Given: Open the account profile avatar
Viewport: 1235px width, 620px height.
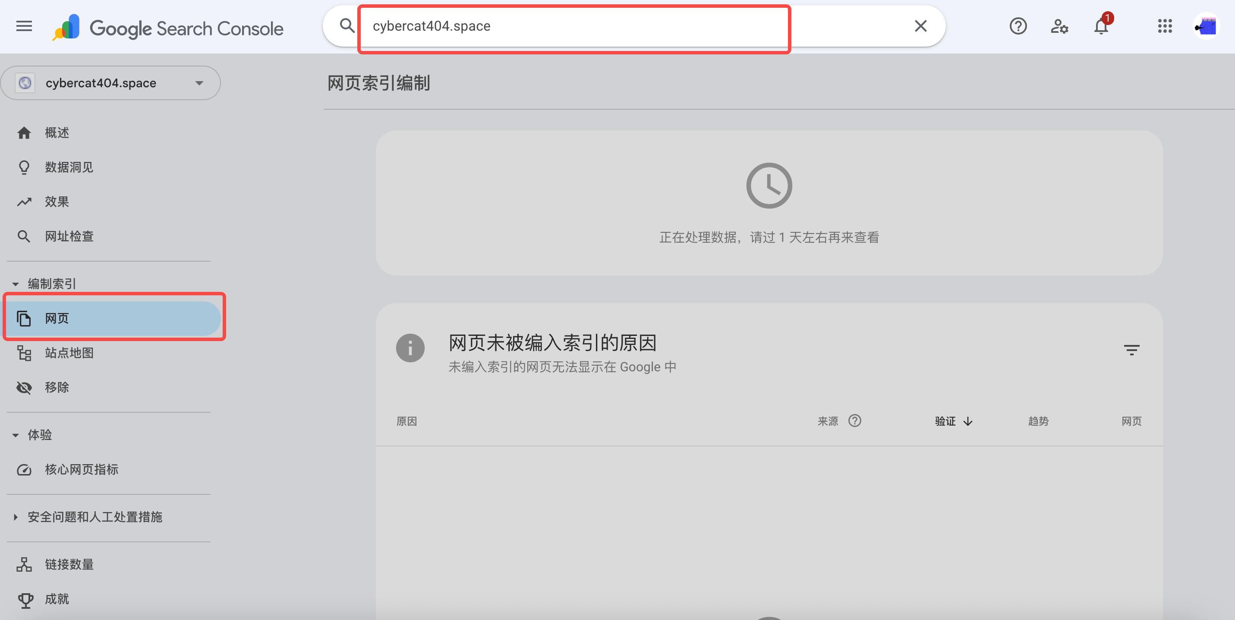Looking at the screenshot, I should [x=1206, y=26].
